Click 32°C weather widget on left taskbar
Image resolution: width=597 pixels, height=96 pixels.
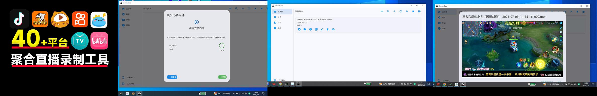pyautogui.click(x=222, y=94)
